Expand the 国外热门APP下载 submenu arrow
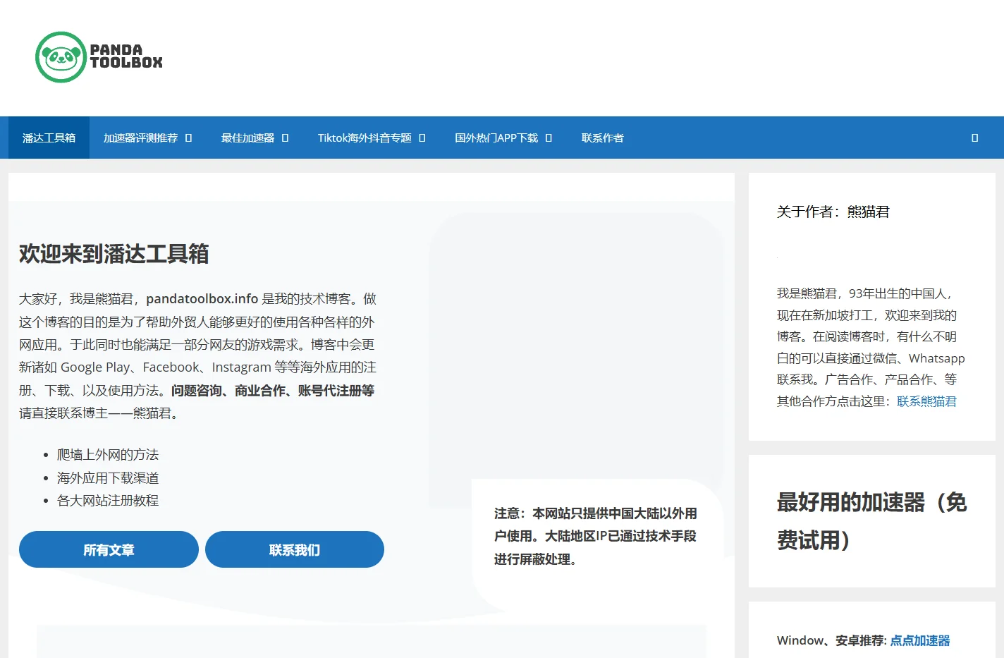Viewport: 1004px width, 658px height. coord(549,138)
